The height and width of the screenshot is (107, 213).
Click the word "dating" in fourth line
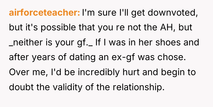point(83,57)
